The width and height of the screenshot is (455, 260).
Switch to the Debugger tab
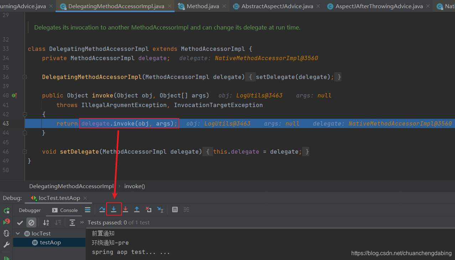point(30,210)
